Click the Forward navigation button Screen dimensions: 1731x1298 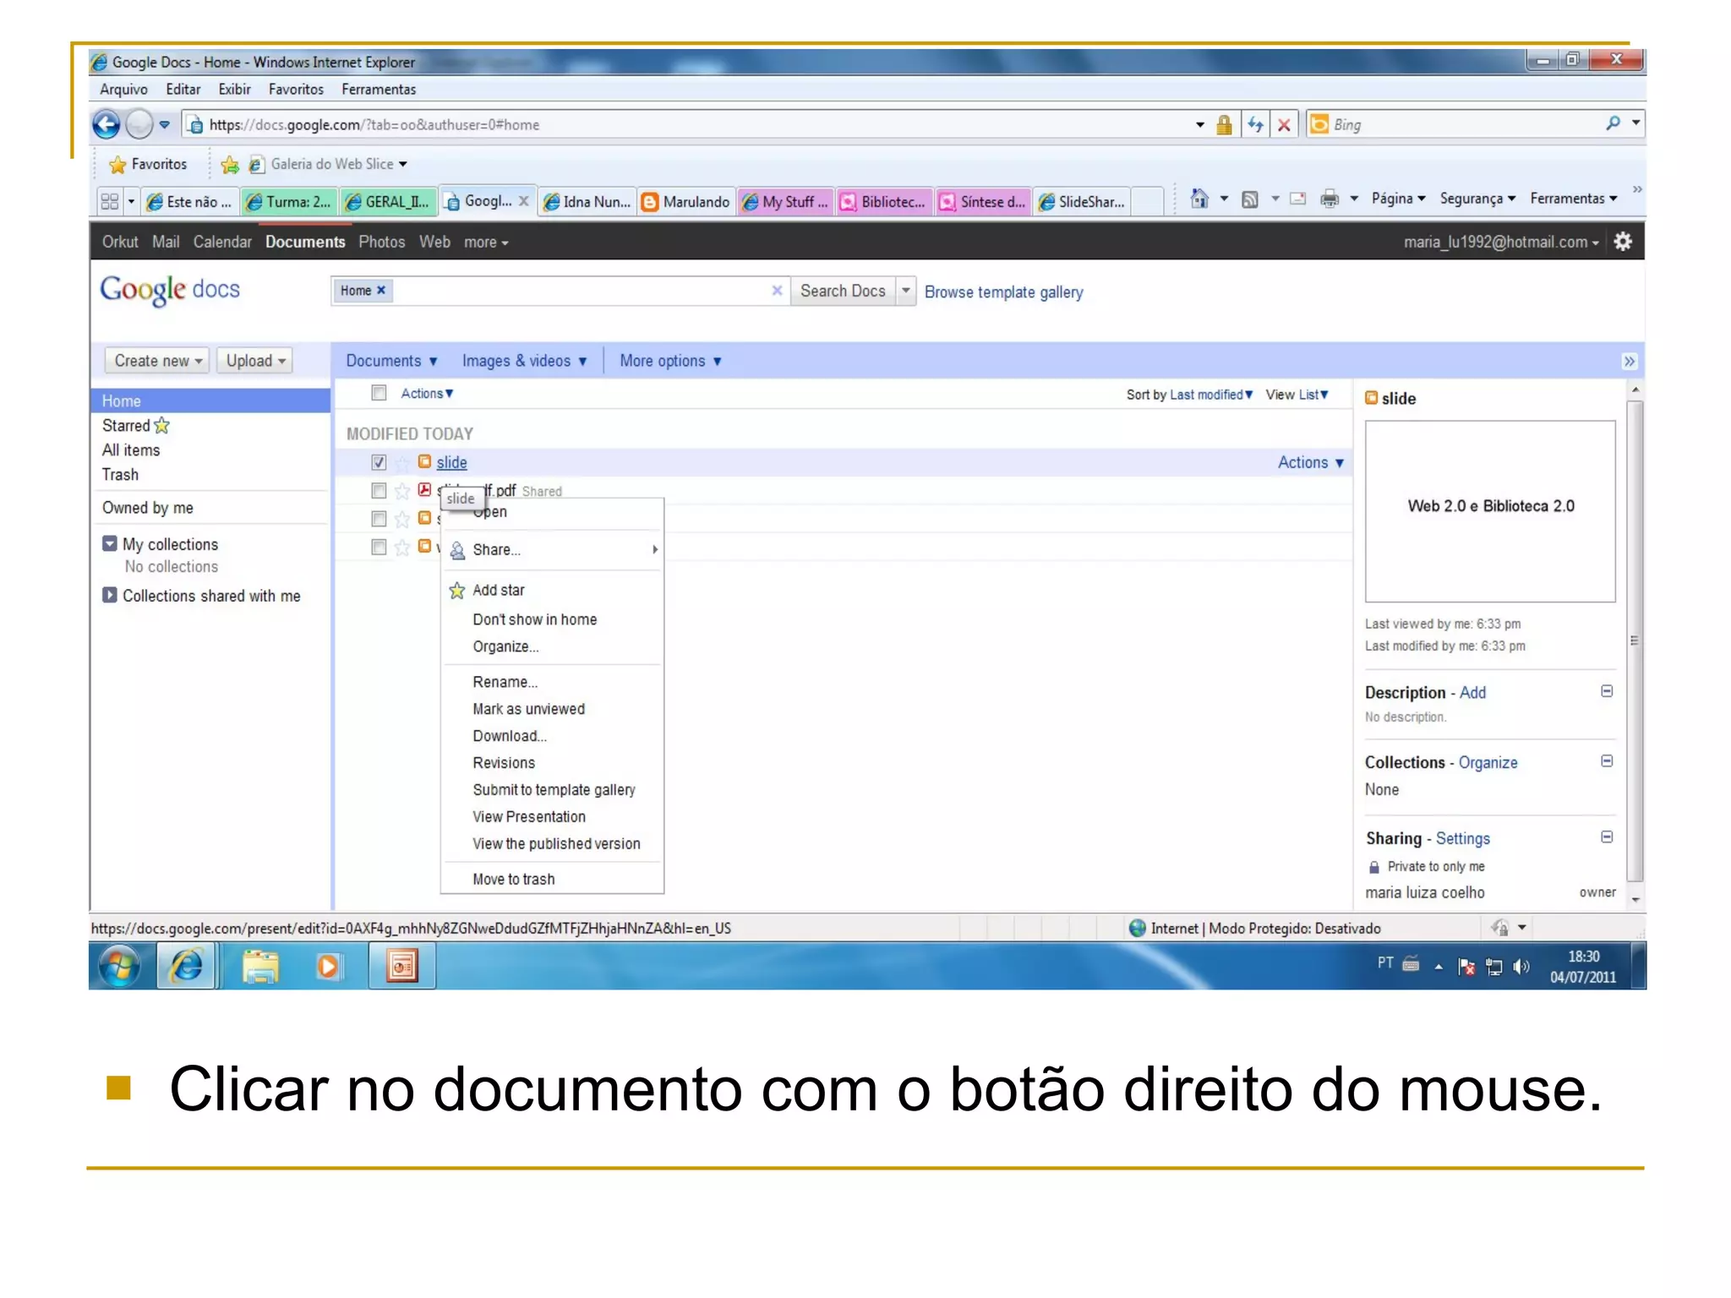point(139,125)
